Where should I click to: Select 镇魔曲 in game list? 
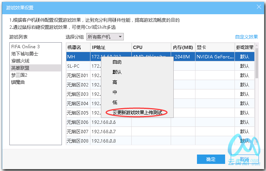pyautogui.click(x=36, y=82)
